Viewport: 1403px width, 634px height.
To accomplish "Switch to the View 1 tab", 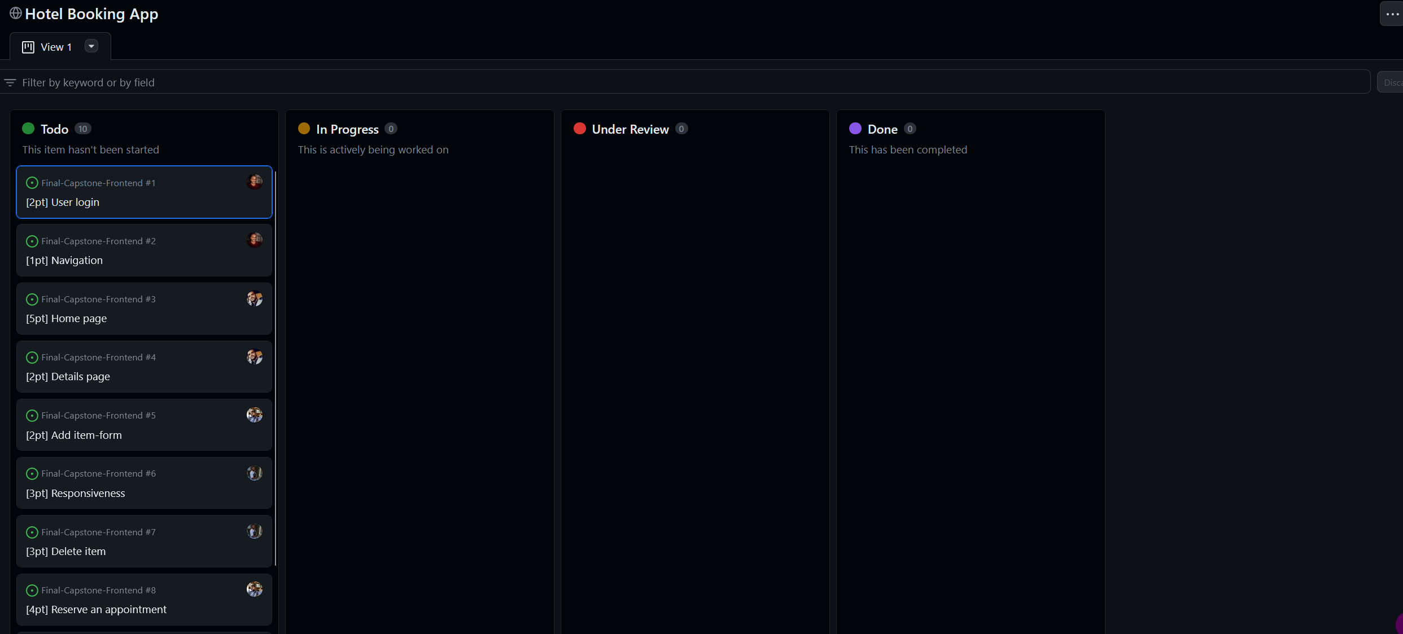I will 56,47.
